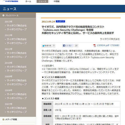Click the ニュース page banner title

click(10, 9)
